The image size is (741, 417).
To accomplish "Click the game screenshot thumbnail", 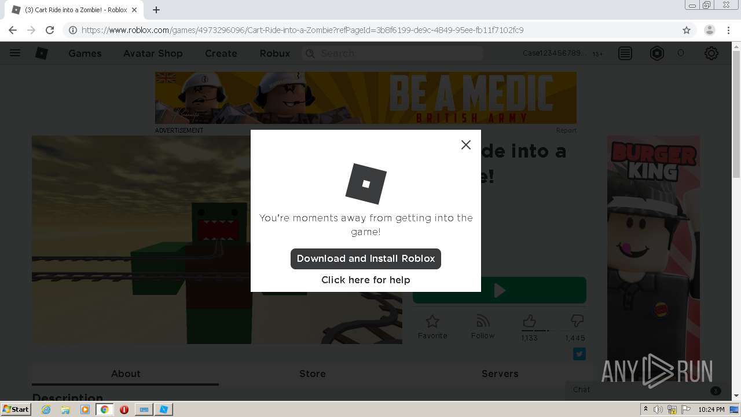I will [217, 240].
